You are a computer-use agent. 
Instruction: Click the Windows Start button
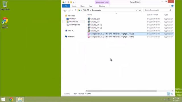(3, 99)
